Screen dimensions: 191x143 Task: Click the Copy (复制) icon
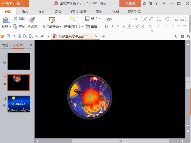pyautogui.click(x=15, y=27)
